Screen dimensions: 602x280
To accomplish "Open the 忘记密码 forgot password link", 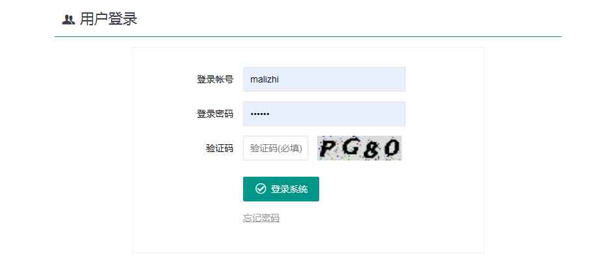I will 261,218.
